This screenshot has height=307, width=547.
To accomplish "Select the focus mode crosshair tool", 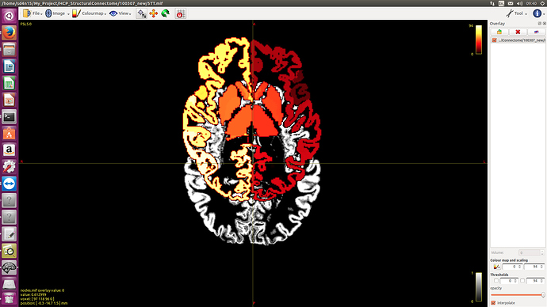I will click(141, 13).
